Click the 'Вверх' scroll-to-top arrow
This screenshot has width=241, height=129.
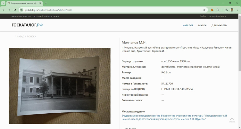pos(232,120)
